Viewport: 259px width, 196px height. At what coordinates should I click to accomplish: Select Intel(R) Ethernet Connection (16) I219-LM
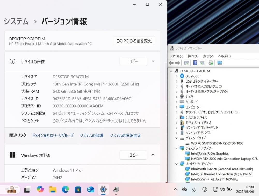coord(221,174)
